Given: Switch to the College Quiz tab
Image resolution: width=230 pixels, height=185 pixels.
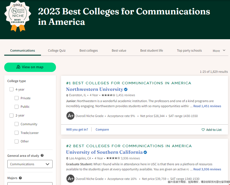Looking at the screenshot, I should 57,50.
